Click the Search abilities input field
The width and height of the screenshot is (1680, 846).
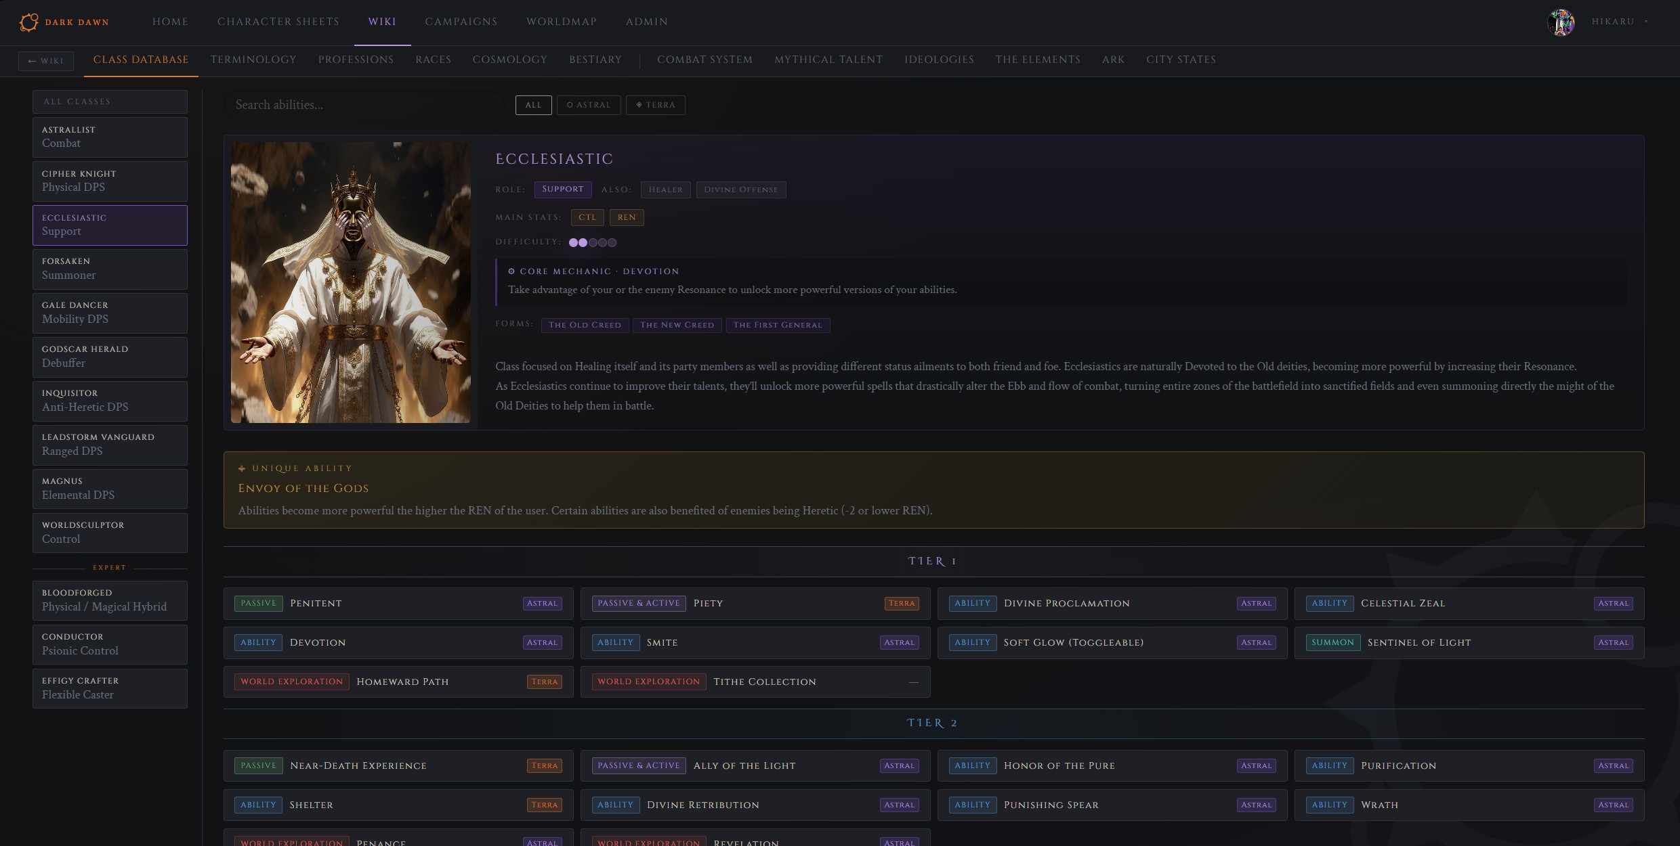point(364,105)
